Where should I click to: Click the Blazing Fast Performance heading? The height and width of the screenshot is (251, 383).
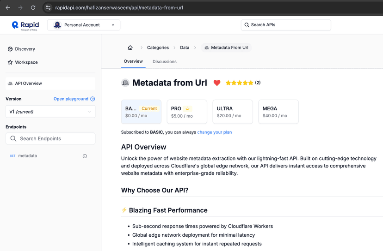pos(168,210)
